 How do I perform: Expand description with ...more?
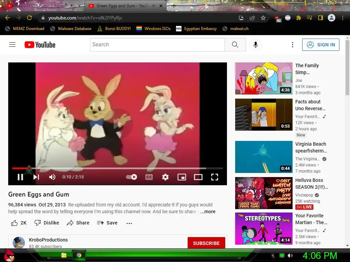coord(208,212)
